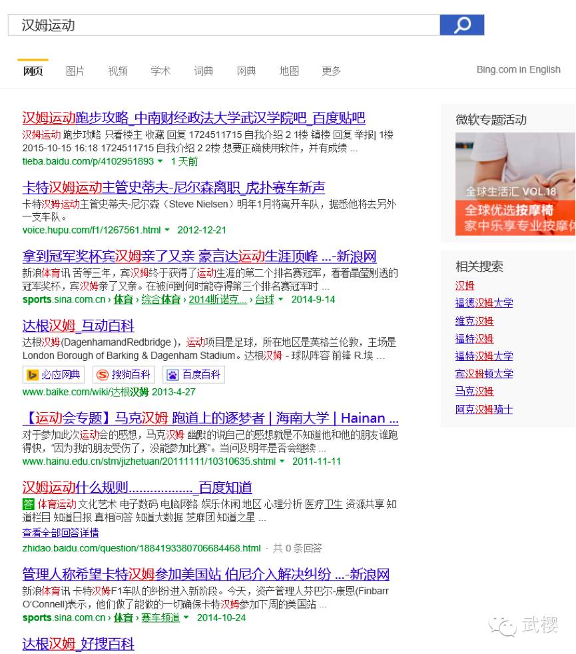Open the 词典 tab

click(204, 71)
